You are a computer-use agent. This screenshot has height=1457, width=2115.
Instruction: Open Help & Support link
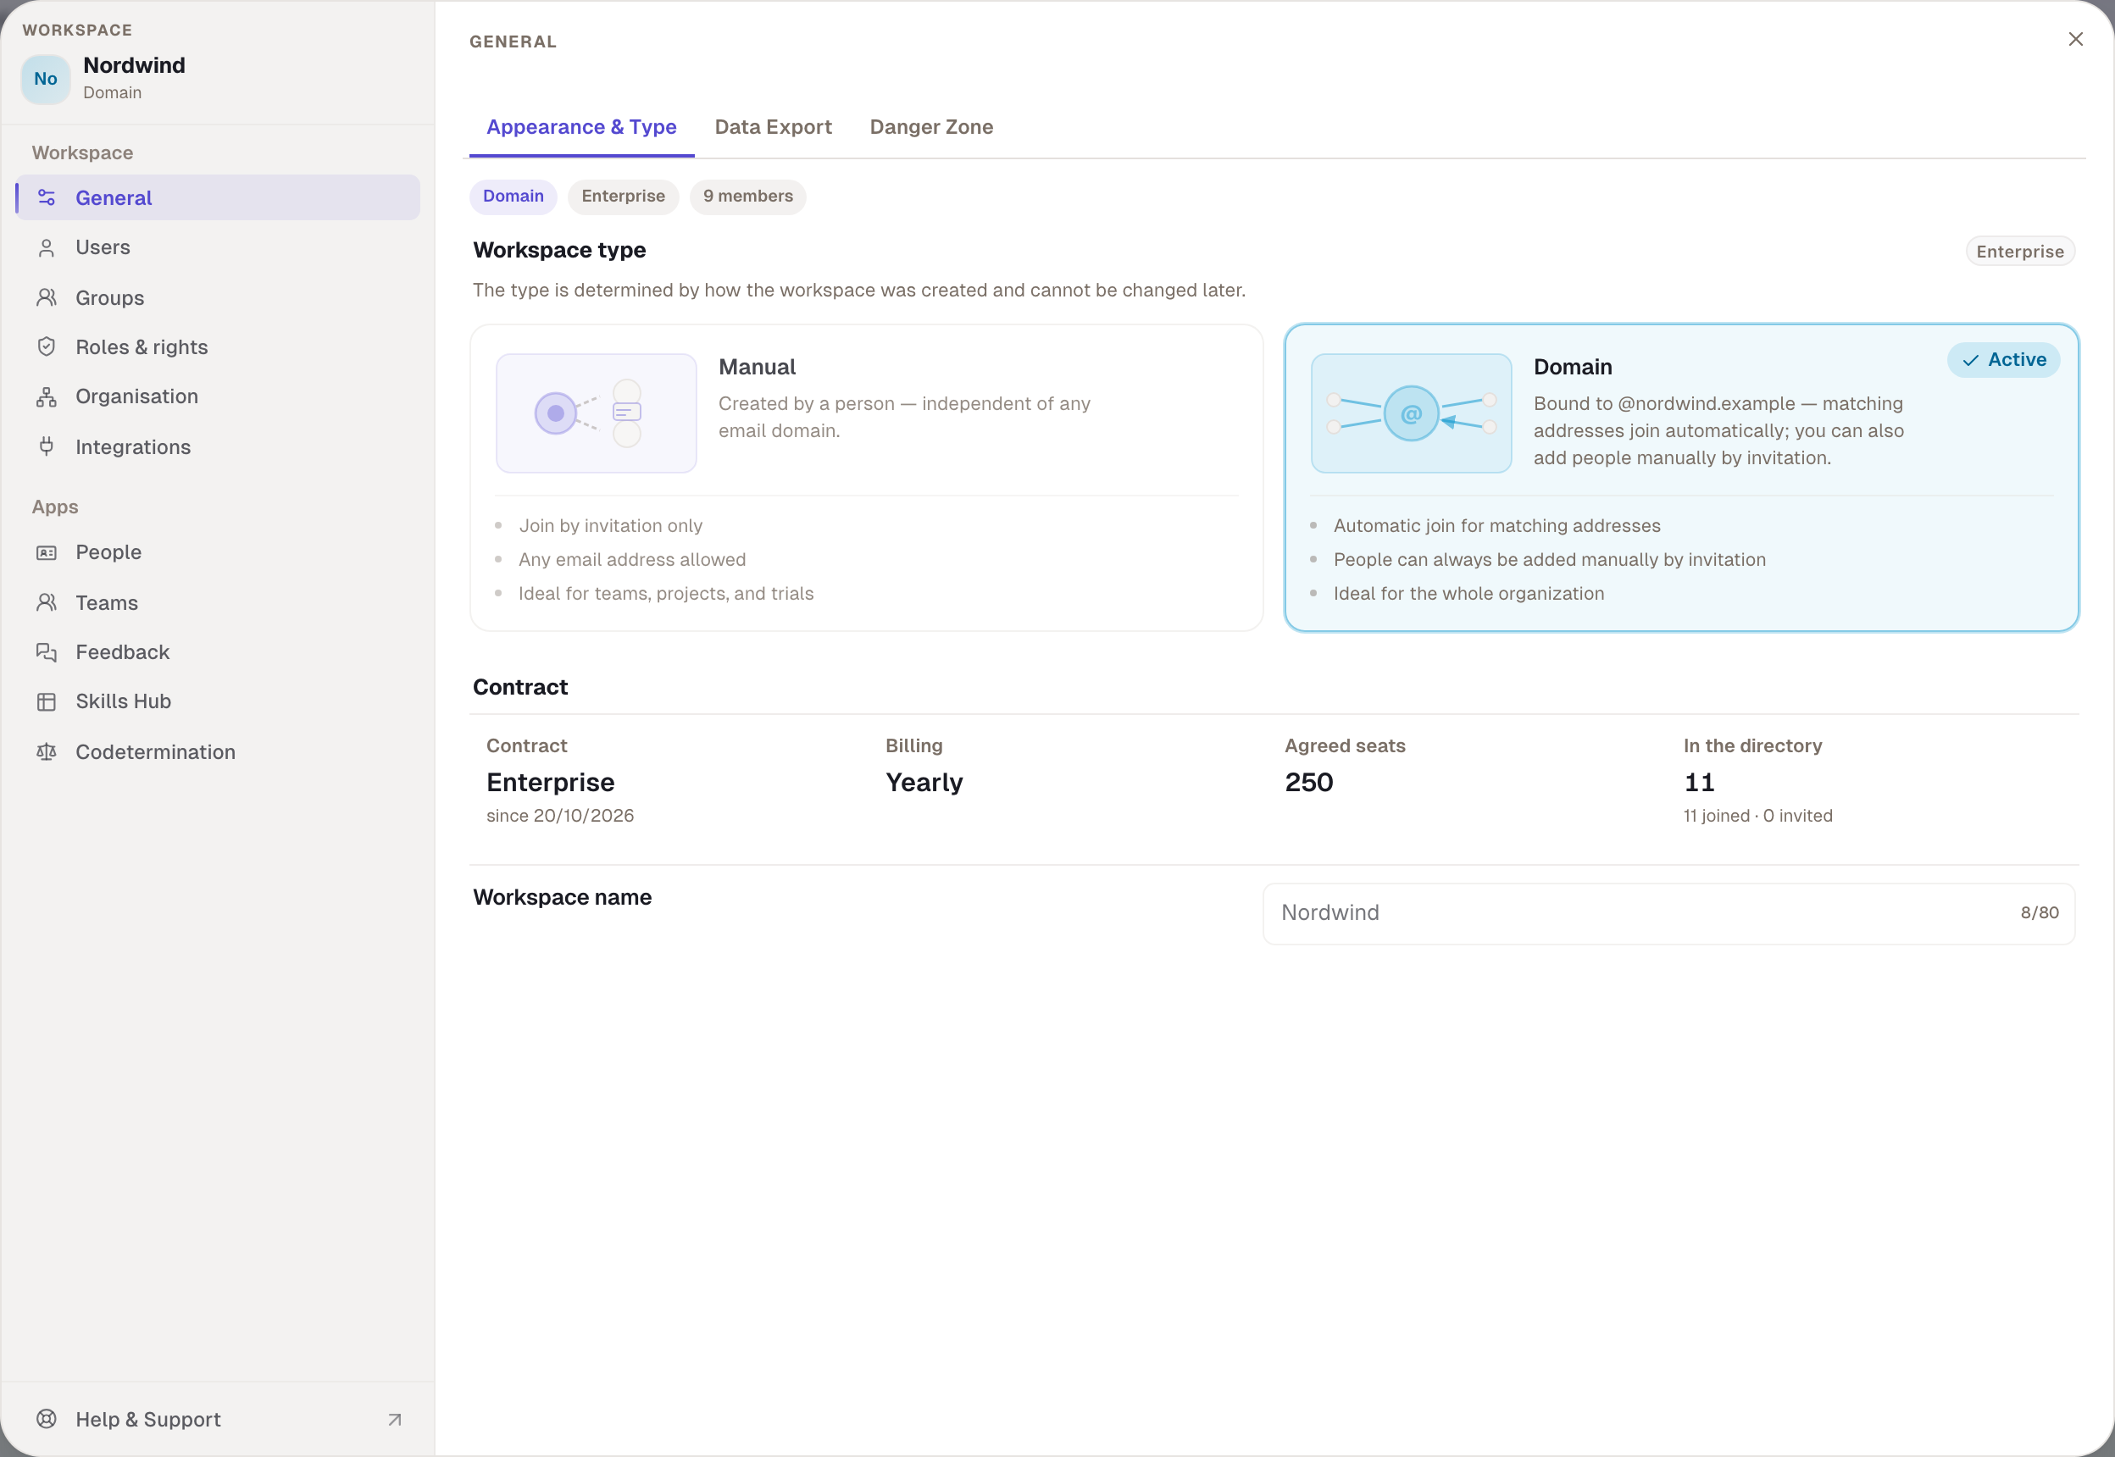[219, 1419]
